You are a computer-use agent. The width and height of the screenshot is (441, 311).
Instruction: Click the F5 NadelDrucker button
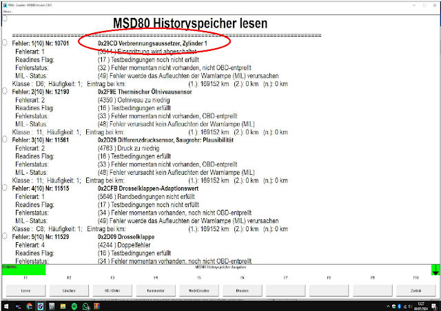point(199,290)
